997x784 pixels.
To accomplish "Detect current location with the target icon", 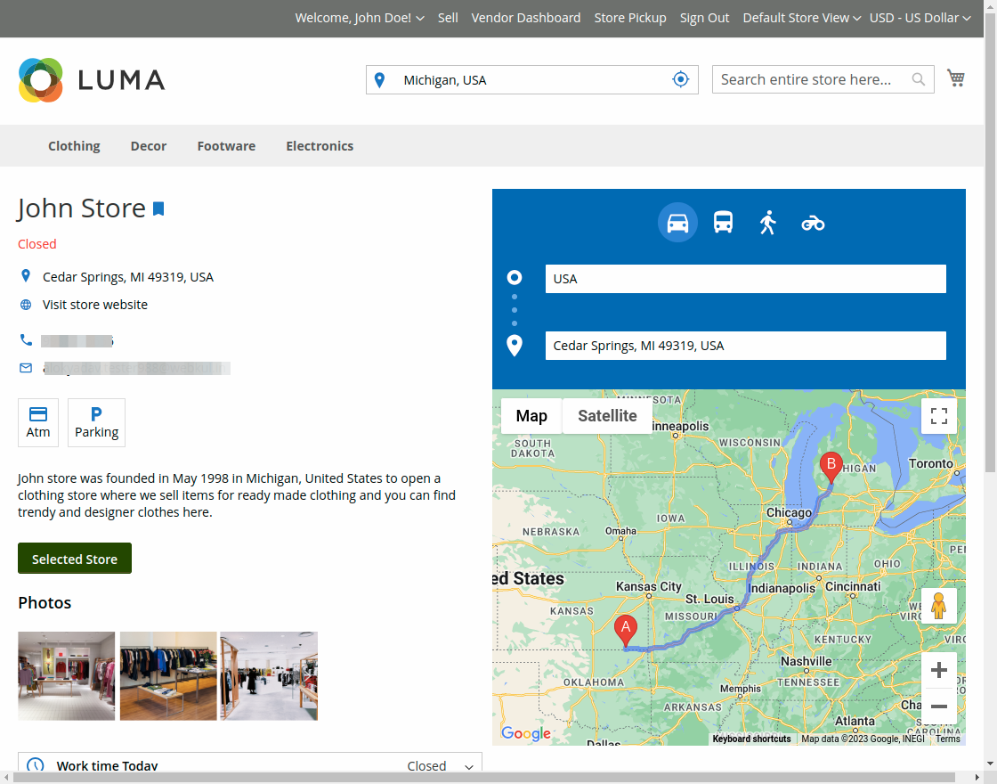I will [x=680, y=79].
